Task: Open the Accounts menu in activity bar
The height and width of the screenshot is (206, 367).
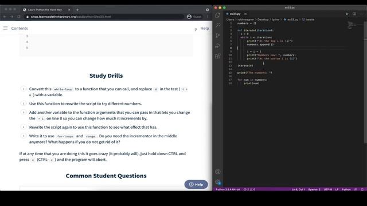Action: [218, 172]
